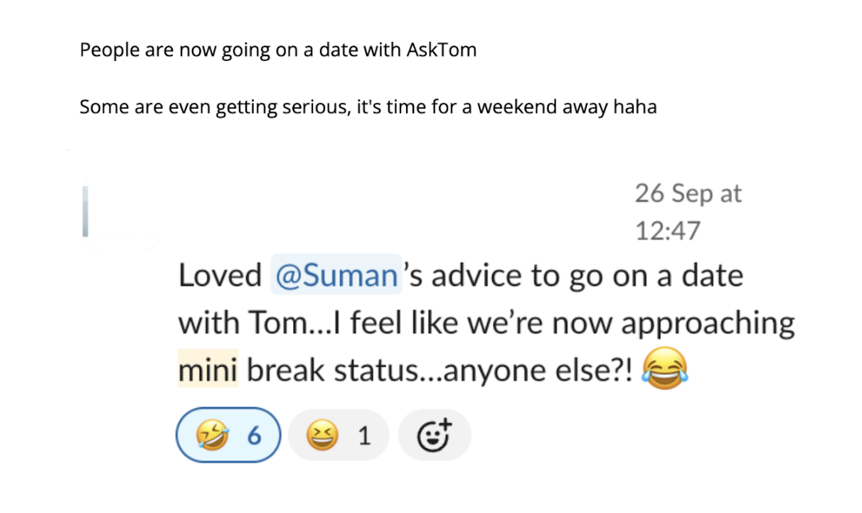Screen dimensions: 862x513
Task: Click the word "haha" in the second line
Action: coord(638,108)
